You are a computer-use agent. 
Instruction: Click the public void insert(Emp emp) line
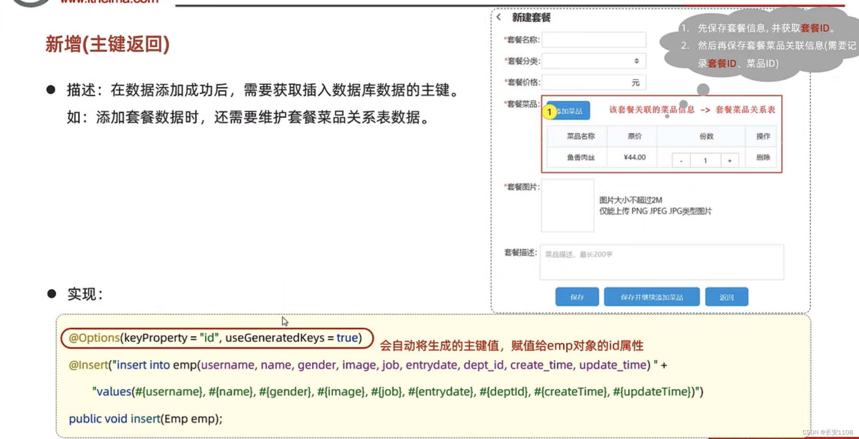pyautogui.click(x=146, y=418)
